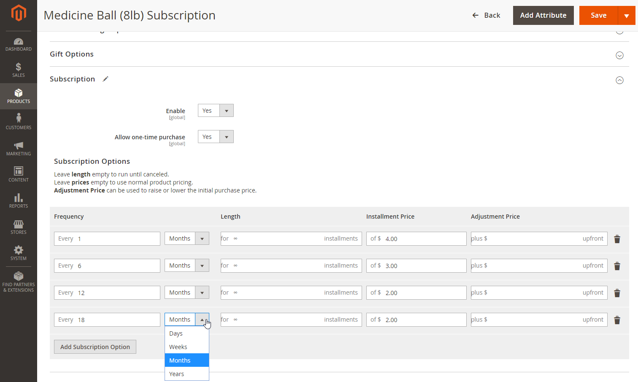638x382 pixels.
Task: Open the Reports section in the sidebar
Action: point(19,200)
